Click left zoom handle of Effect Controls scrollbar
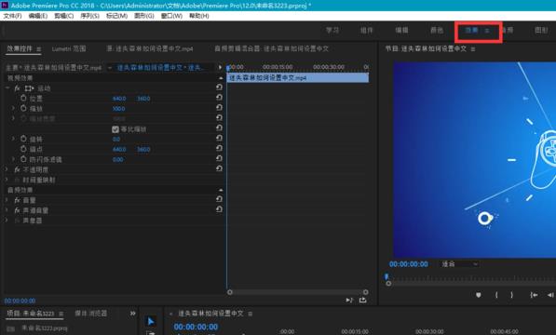The image size is (556, 335). (230, 292)
